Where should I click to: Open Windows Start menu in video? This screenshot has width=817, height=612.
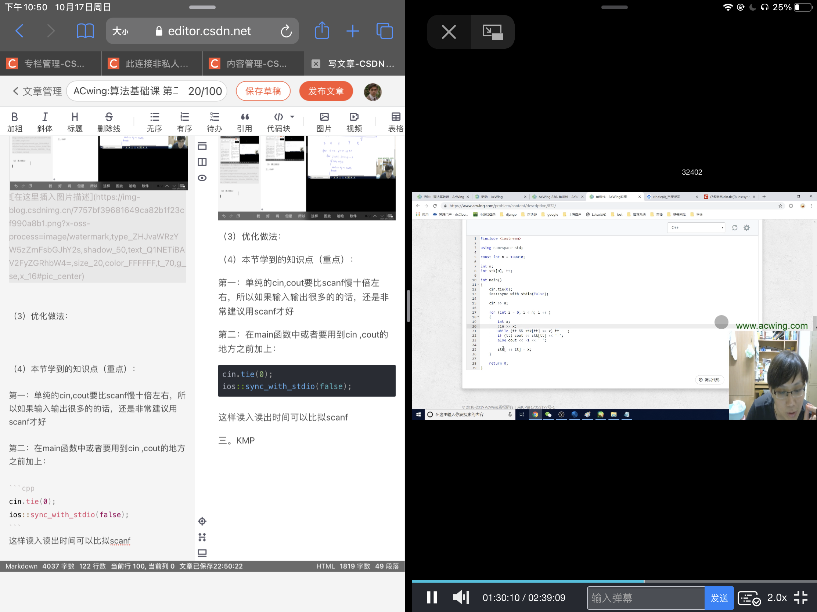418,415
